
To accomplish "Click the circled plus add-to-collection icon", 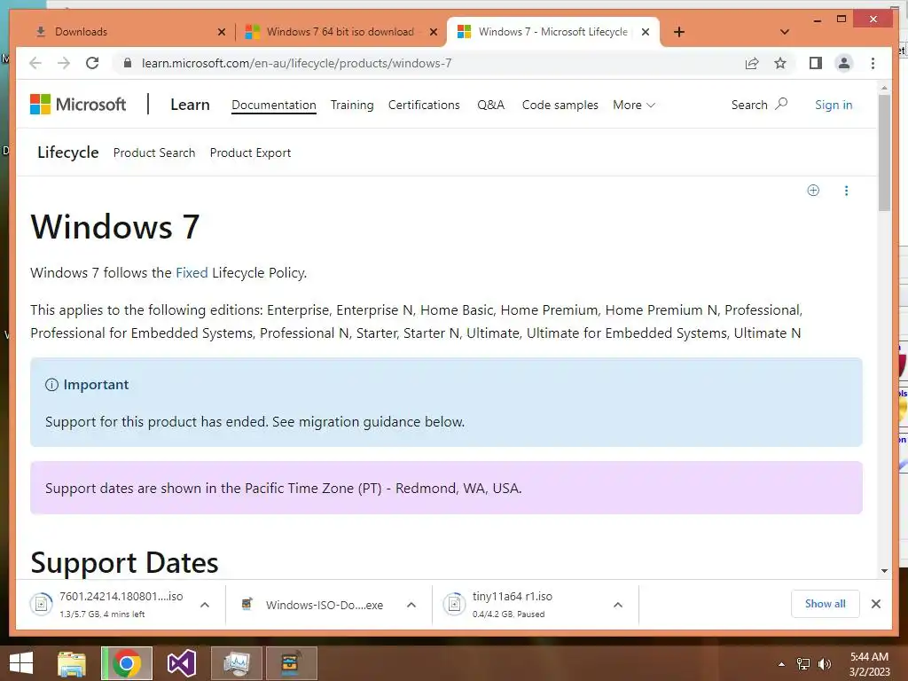I will tap(813, 191).
